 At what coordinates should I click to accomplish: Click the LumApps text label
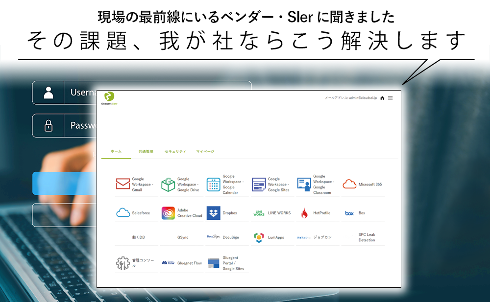pos(276,237)
